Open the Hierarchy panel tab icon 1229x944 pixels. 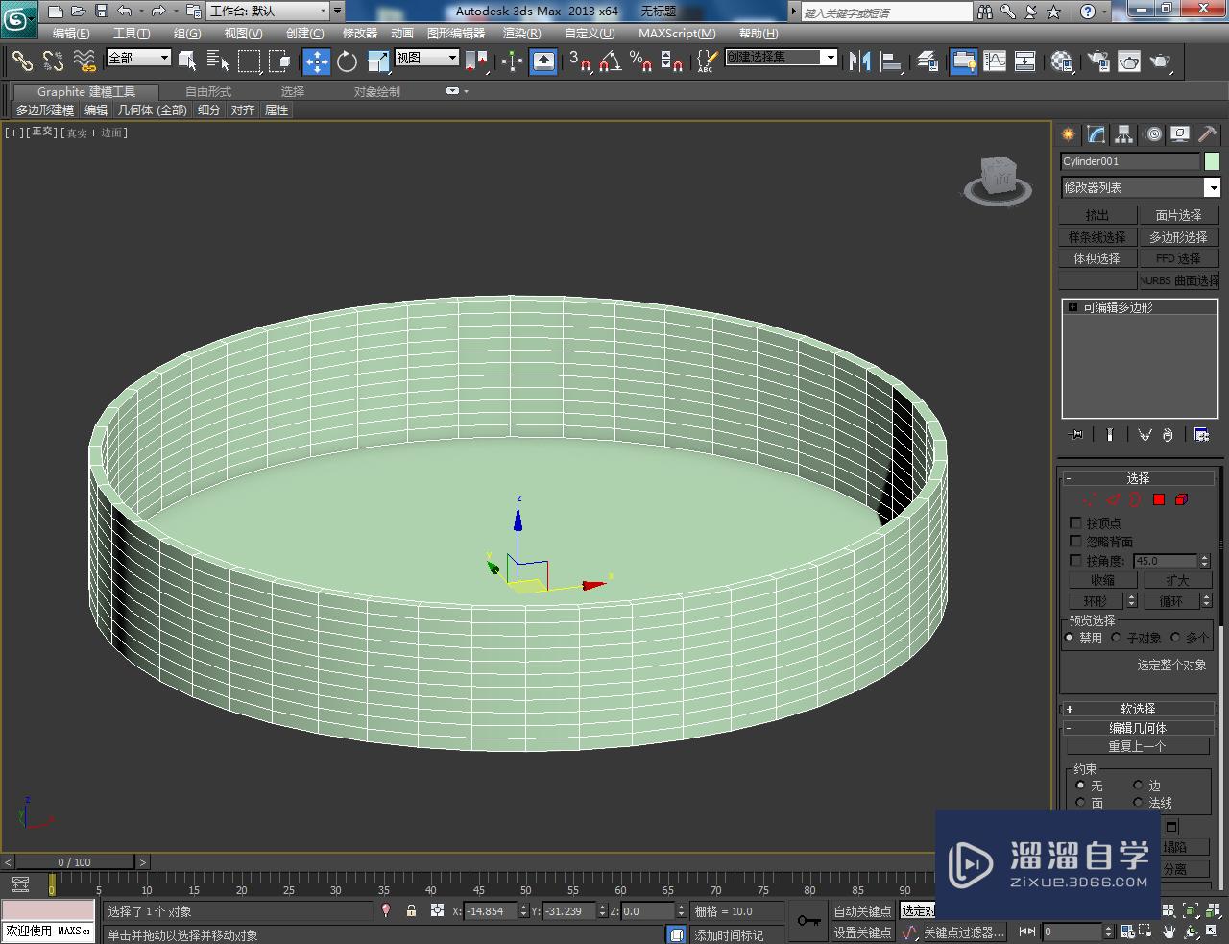coord(1124,134)
